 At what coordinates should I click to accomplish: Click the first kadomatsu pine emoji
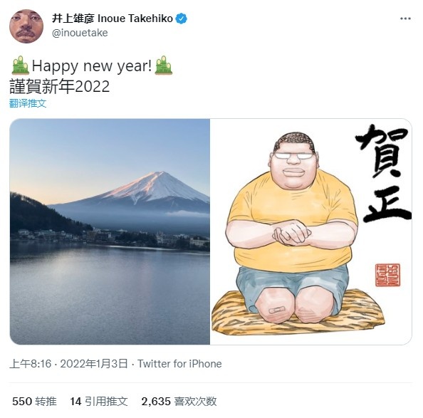(20, 66)
